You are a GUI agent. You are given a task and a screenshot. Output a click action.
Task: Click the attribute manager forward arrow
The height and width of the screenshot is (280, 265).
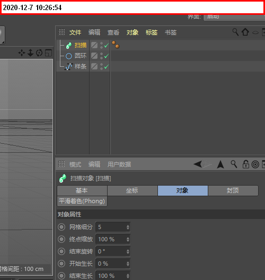(x=207, y=164)
